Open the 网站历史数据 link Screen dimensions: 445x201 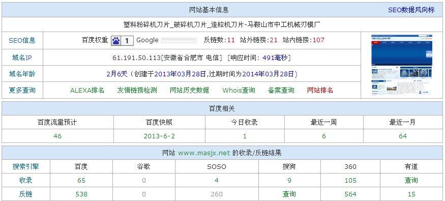tap(190, 90)
